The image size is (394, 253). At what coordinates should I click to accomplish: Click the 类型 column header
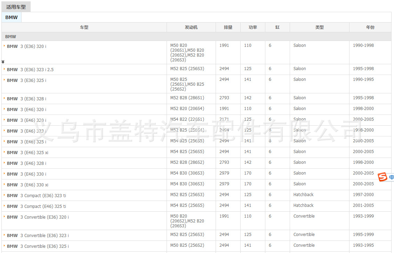point(320,27)
